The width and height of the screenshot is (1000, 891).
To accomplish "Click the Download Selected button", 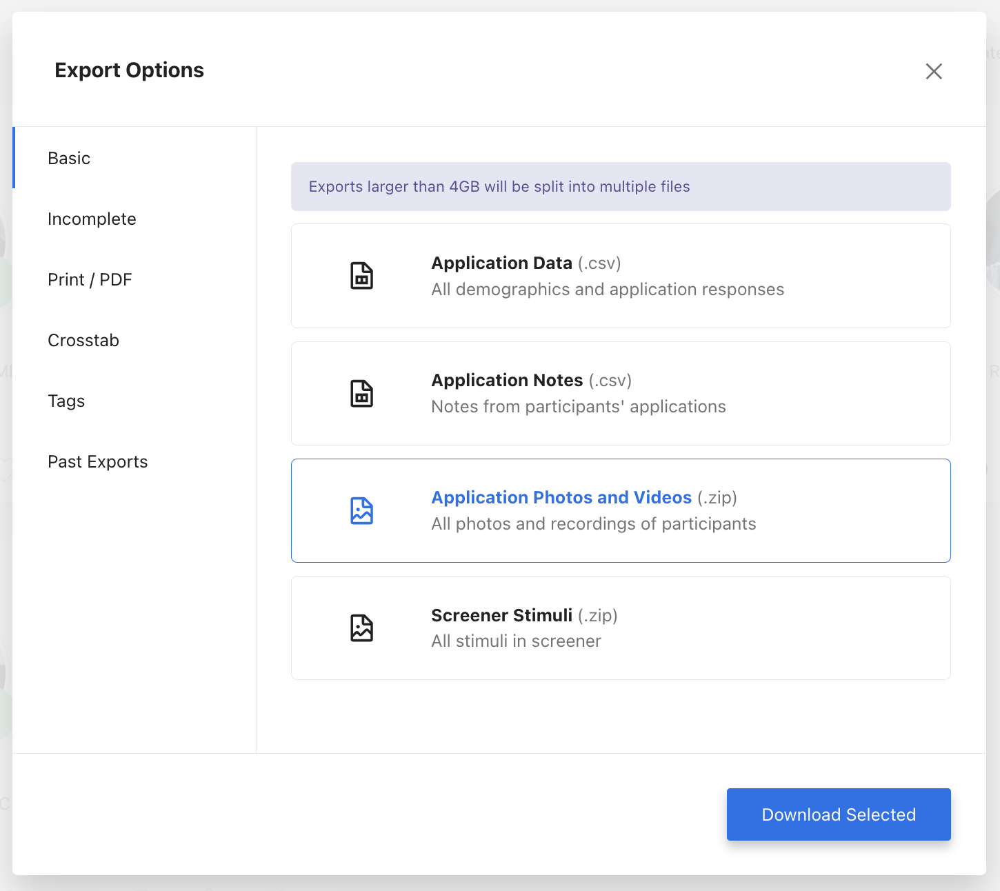I will point(839,814).
